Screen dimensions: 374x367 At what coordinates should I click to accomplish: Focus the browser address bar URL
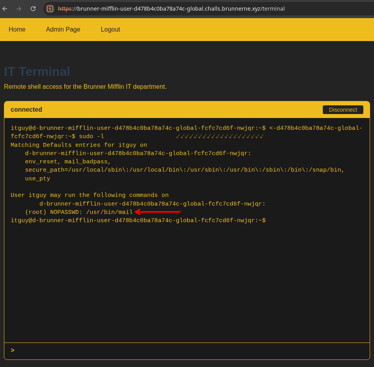pos(171,9)
